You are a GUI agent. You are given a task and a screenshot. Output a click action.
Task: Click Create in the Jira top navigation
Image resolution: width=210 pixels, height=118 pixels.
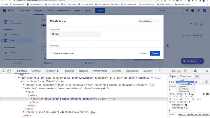click(100, 10)
